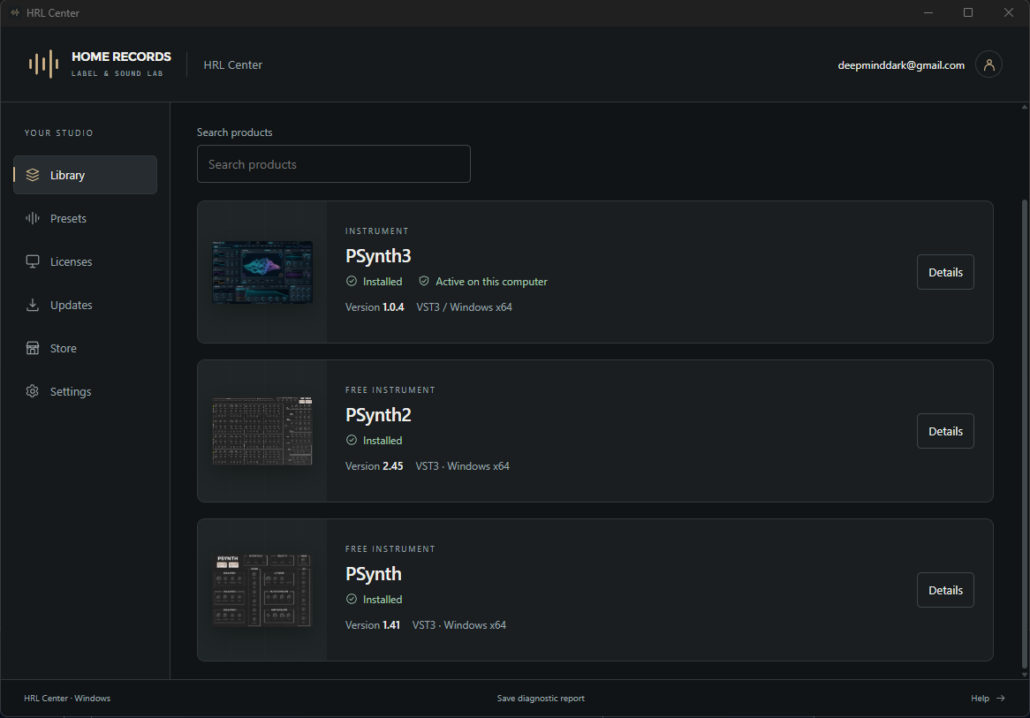Viewport: 1030px width, 718px height.
Task: Open the Licenses page
Action: 86,261
